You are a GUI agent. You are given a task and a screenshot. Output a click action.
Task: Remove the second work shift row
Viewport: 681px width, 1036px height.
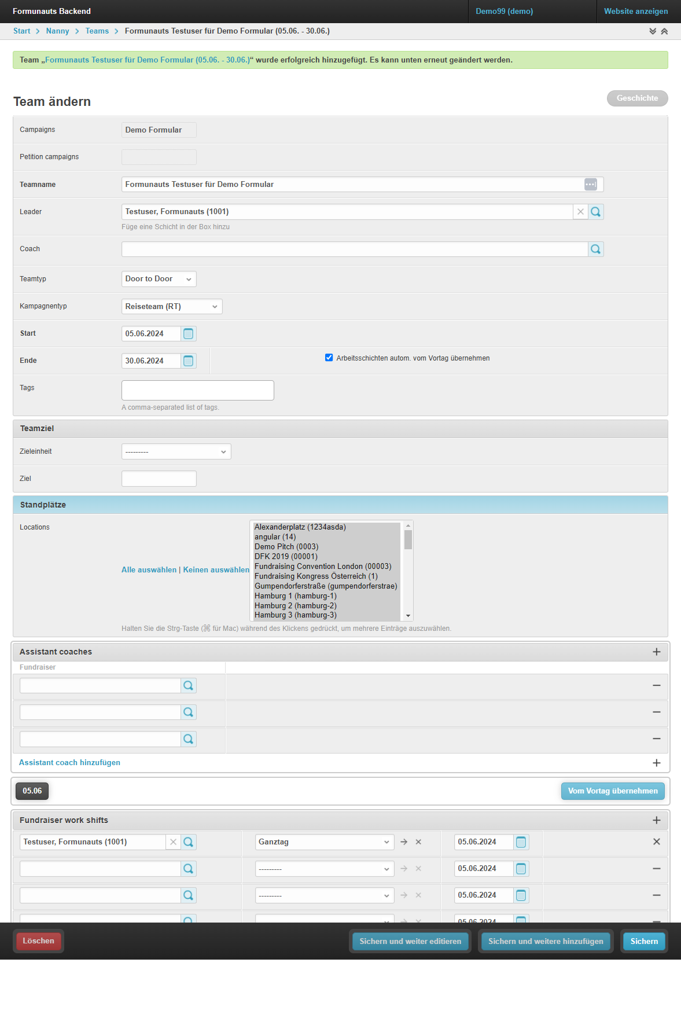pyautogui.click(x=657, y=868)
